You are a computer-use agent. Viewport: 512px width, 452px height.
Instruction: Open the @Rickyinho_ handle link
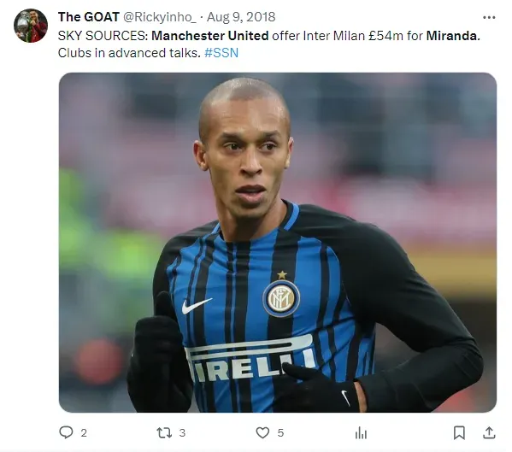tap(159, 17)
